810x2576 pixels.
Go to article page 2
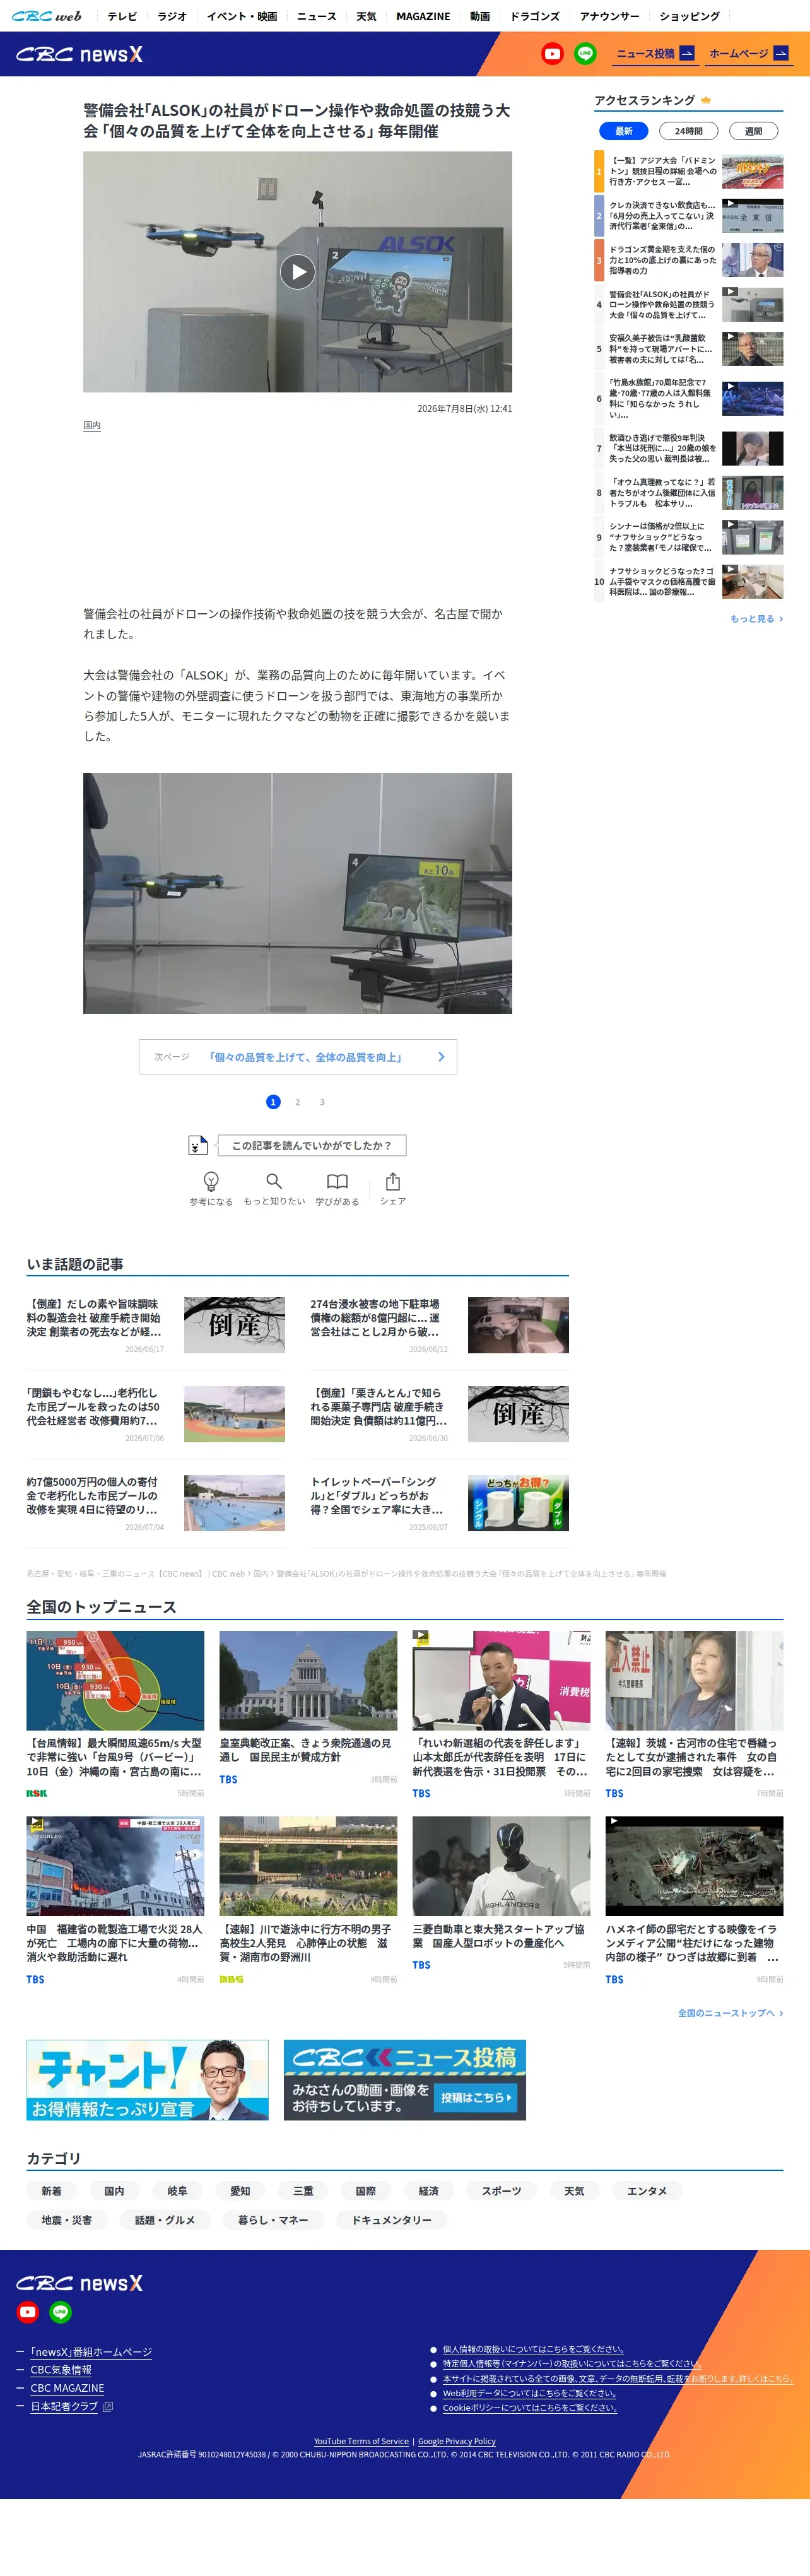297,1102
